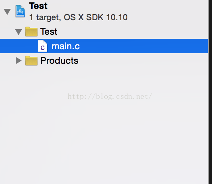
Task: Expand the Products folder disclosure triangle
Action: coord(19,61)
